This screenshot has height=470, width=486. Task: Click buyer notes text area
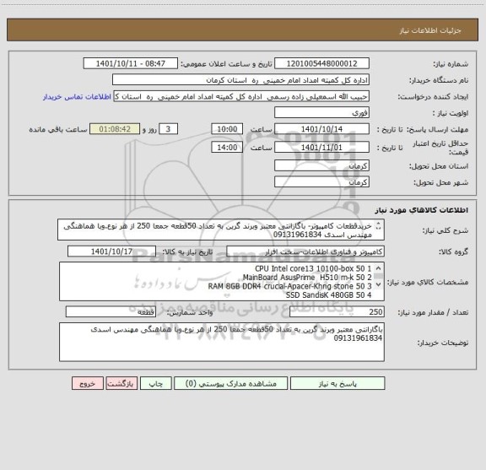(222, 342)
